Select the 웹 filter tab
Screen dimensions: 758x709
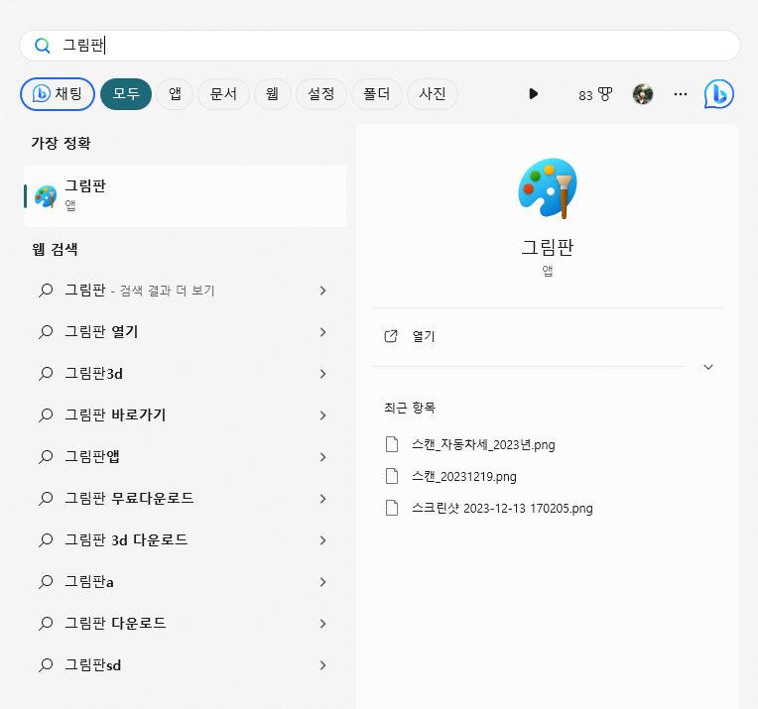pos(272,94)
